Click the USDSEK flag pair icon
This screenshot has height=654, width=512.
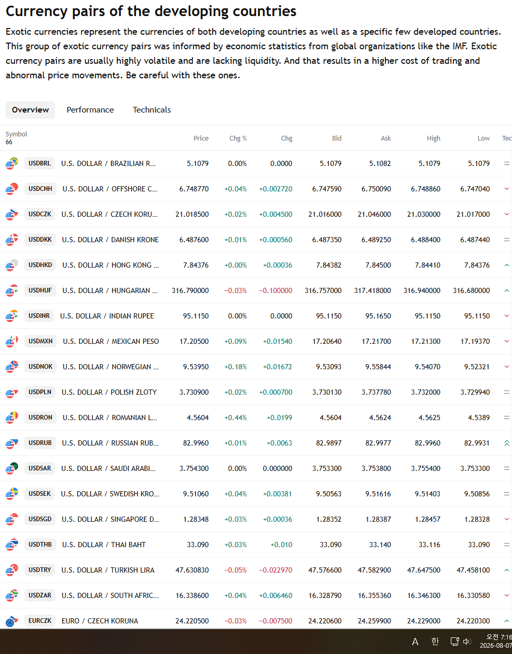[12, 494]
